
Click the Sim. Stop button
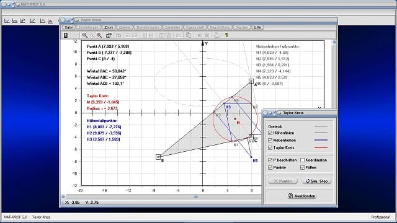pos(316,181)
